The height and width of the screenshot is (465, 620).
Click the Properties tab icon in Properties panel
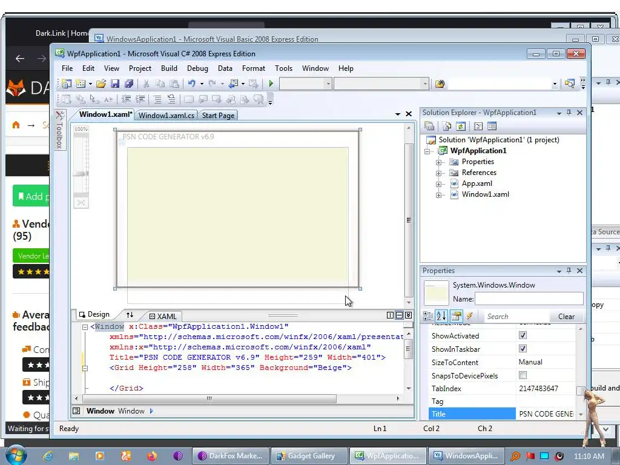tap(456, 316)
